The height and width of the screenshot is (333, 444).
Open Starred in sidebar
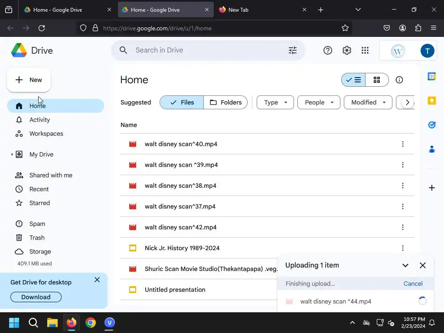(55, 203)
